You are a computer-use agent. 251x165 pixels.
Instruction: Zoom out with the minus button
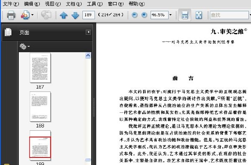(x=134, y=15)
